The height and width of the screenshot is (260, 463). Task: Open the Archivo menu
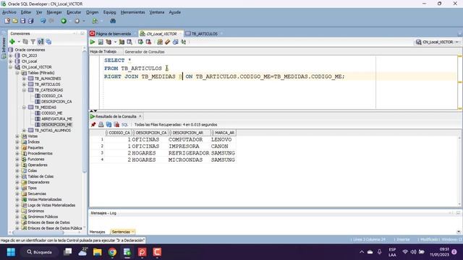click(x=9, y=12)
